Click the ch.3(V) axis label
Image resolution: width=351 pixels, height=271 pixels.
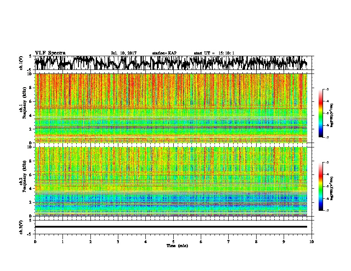coord(21,227)
